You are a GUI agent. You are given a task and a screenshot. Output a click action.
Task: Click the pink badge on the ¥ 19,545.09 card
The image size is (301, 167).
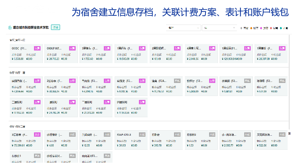142,48
